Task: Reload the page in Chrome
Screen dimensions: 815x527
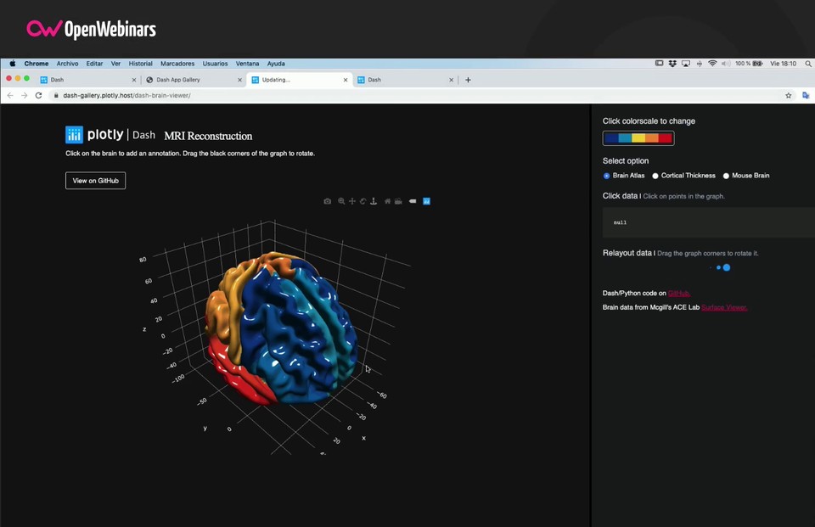Action: click(x=38, y=96)
